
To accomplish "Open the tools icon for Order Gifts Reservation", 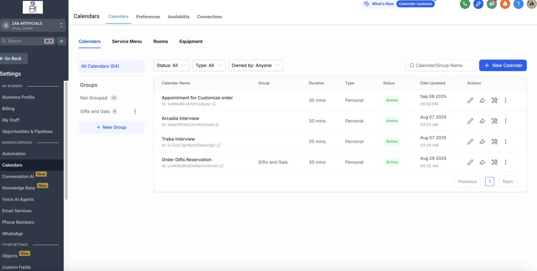I will coord(494,163).
